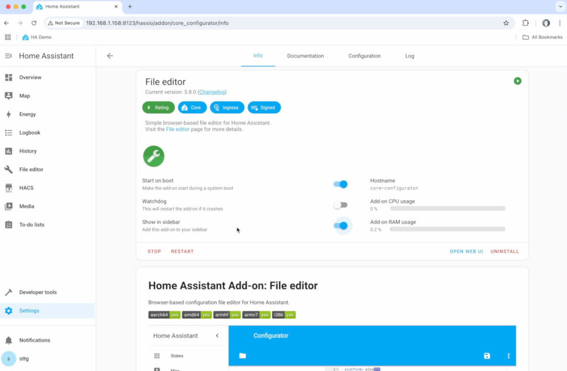Screen dimensions: 567x371
Task: Click the Not Secure site info badge
Action: pyautogui.click(x=64, y=23)
